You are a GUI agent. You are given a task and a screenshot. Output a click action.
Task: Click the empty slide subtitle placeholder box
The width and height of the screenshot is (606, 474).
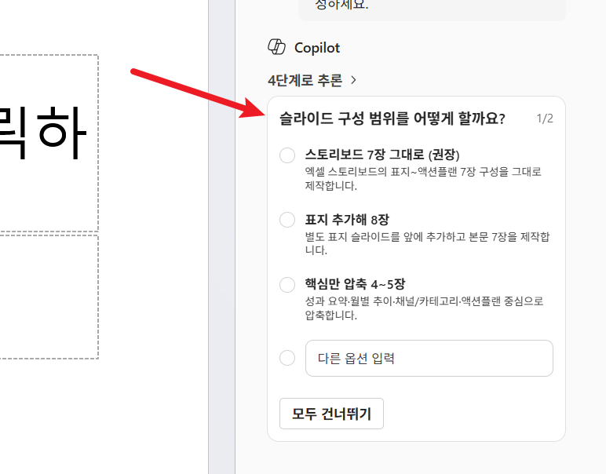coord(49,297)
